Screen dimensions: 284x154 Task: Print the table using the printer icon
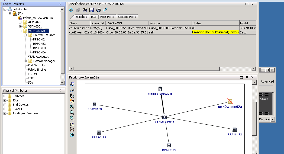coord(98,10)
